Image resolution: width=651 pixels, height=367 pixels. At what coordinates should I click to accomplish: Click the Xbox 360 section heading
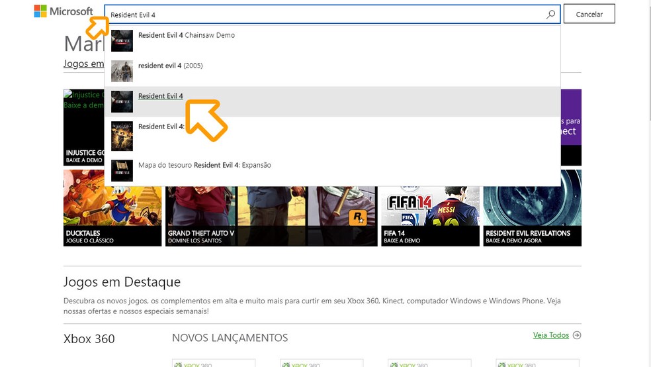[89, 339]
